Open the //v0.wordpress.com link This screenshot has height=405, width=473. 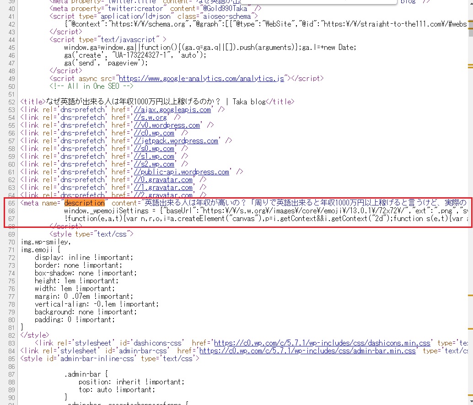click(x=167, y=125)
